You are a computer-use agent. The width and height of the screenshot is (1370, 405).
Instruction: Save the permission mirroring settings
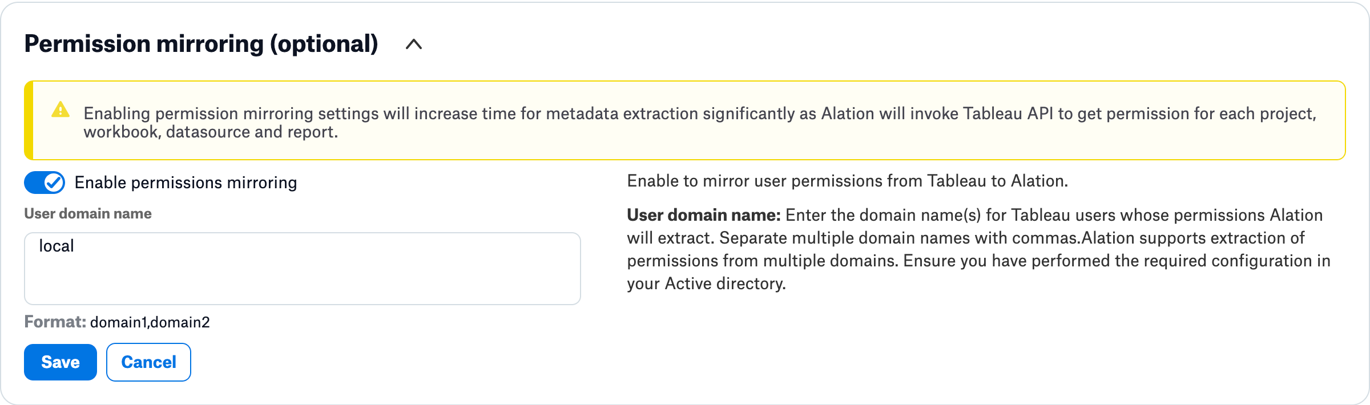tap(61, 362)
